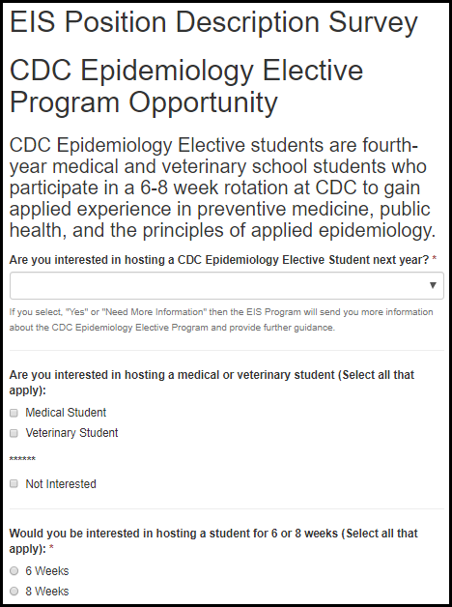
Task: Click the 6 or 8 weeks question label
Action: click(x=213, y=541)
